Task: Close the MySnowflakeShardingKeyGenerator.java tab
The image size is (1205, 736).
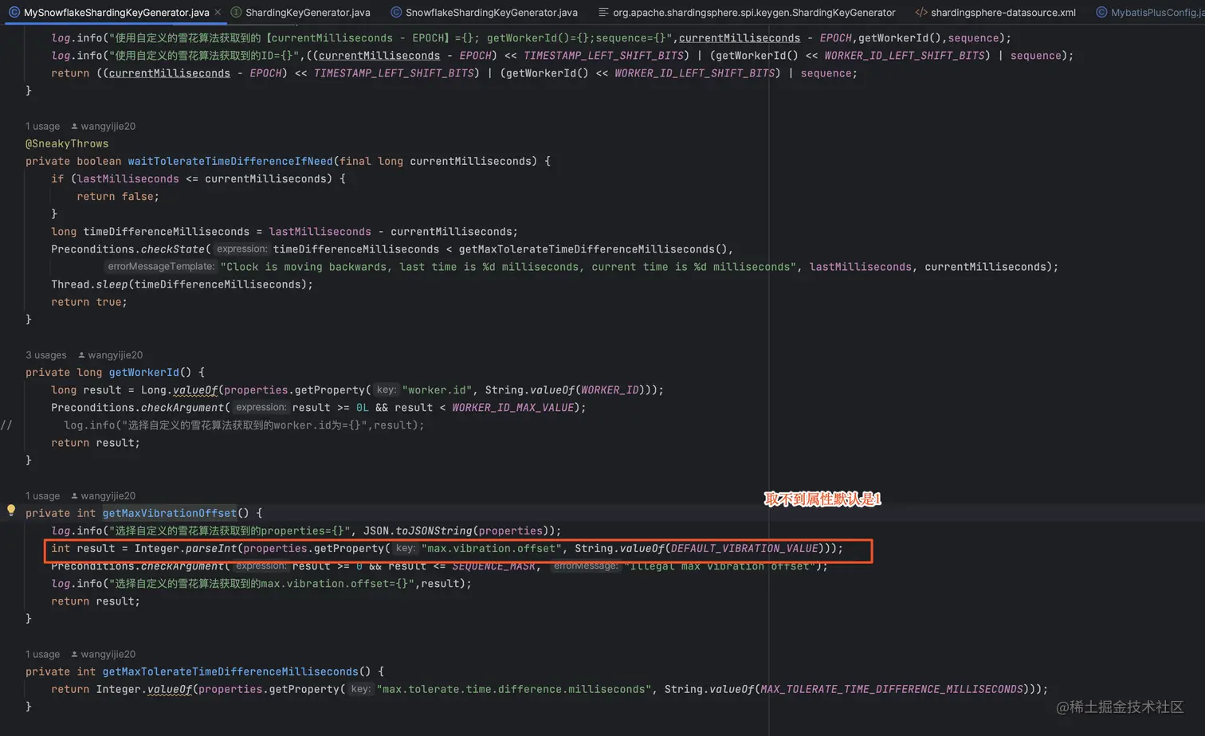Action: 218,13
